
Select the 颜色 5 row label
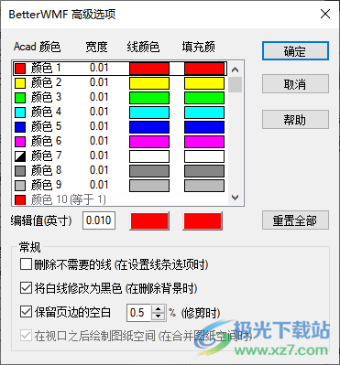pyautogui.click(x=46, y=126)
